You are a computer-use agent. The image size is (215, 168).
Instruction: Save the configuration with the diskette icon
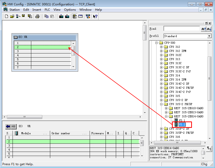pos(23,16)
